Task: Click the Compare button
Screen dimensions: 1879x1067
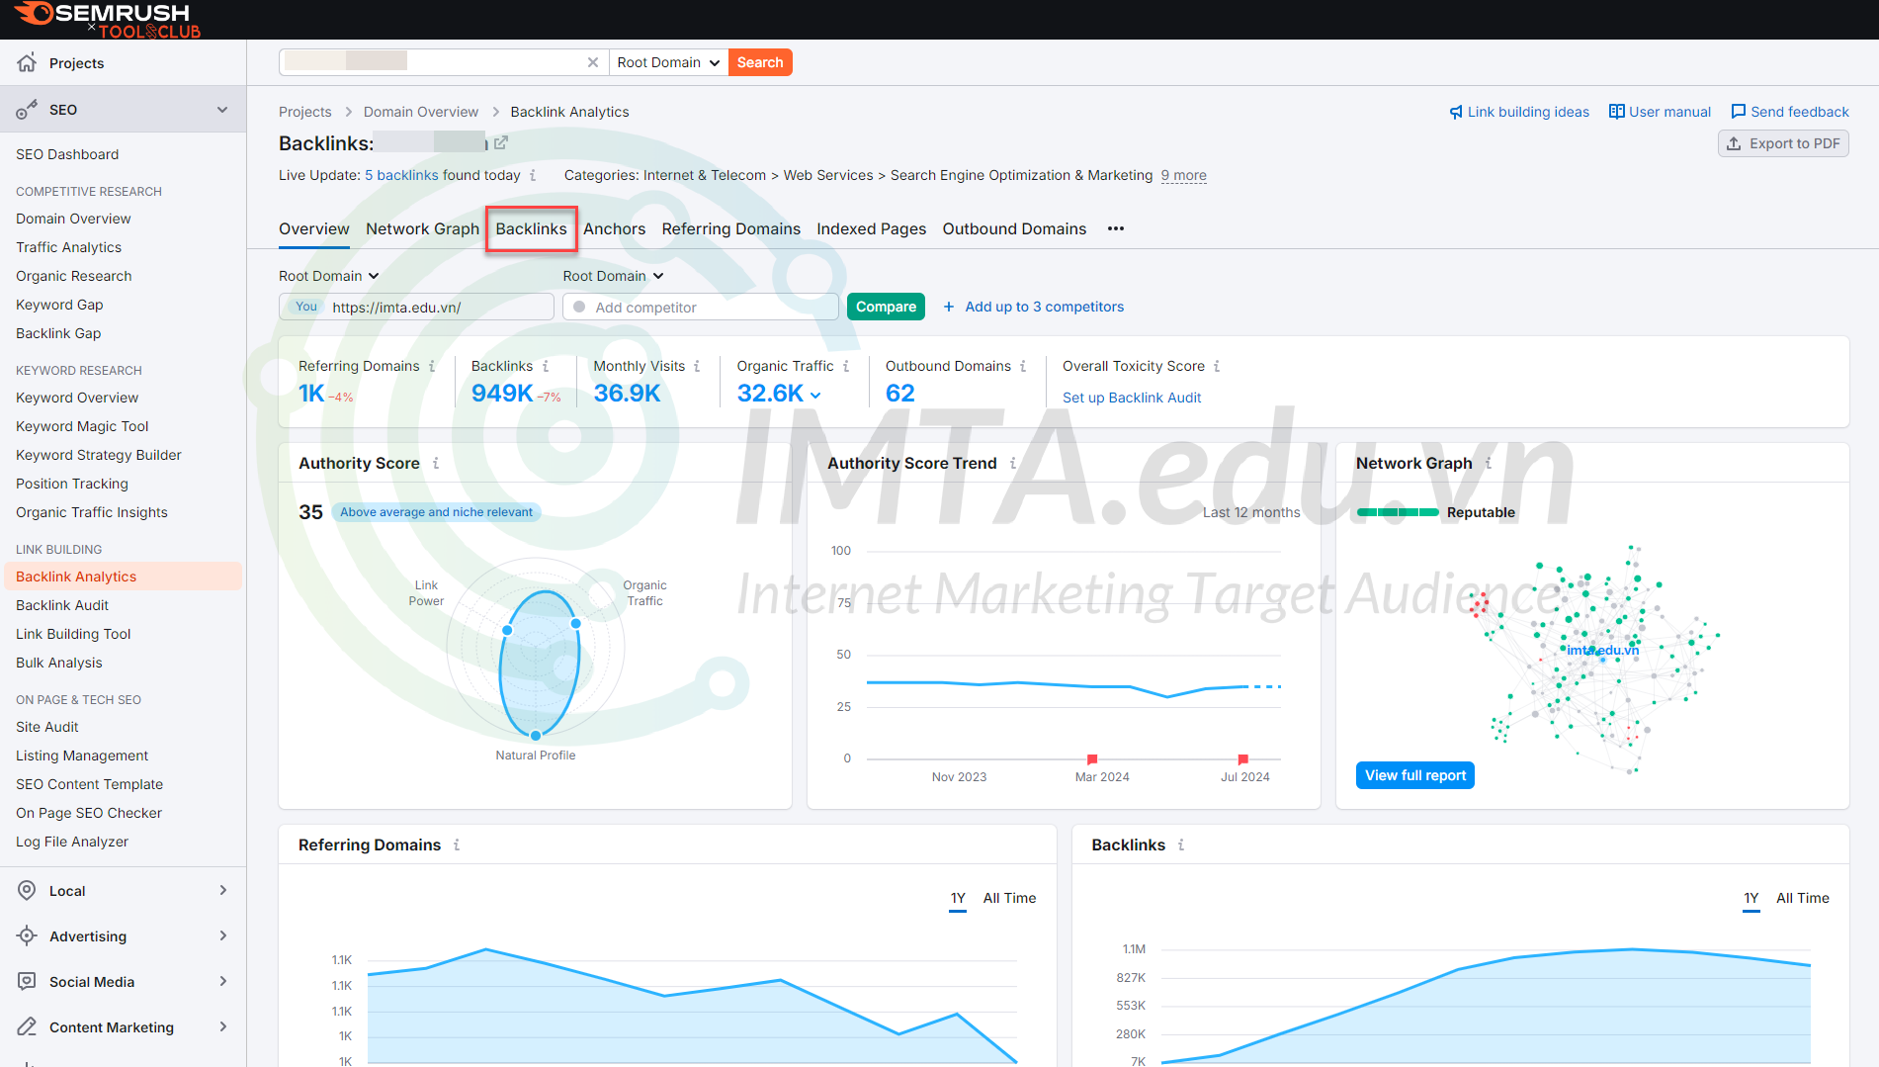Action: click(x=886, y=307)
